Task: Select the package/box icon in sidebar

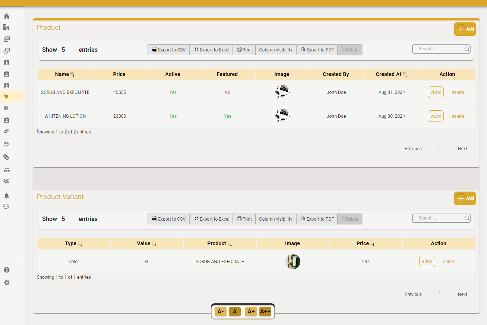Action: [x=6, y=144]
